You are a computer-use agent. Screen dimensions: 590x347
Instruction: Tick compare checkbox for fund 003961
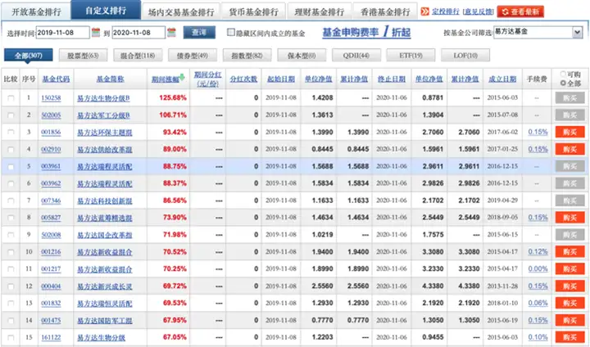click(x=11, y=167)
